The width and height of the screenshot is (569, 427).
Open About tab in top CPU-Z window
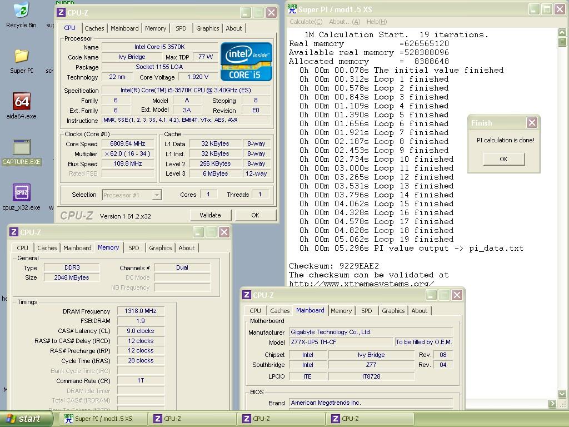point(234,28)
